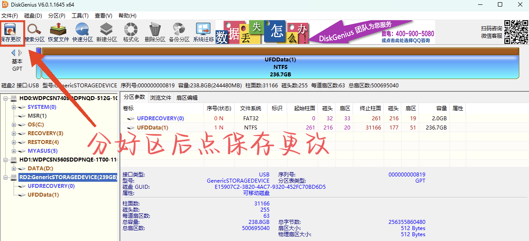Click the serial number 000000000819 value
Viewport: 529px width, 241px height.
(x=407, y=175)
